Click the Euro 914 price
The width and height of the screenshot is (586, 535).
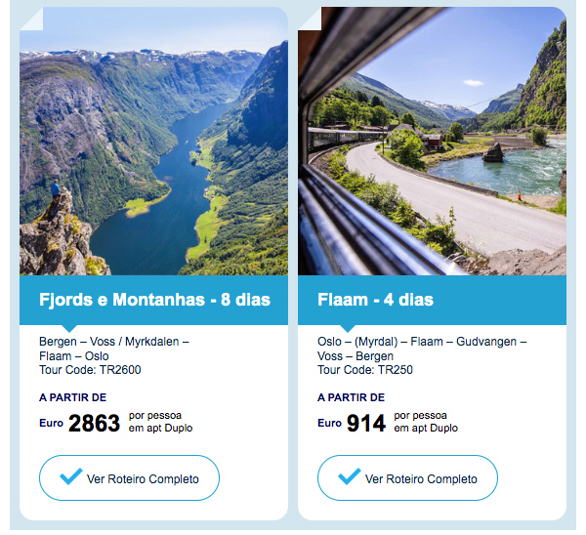click(x=352, y=424)
